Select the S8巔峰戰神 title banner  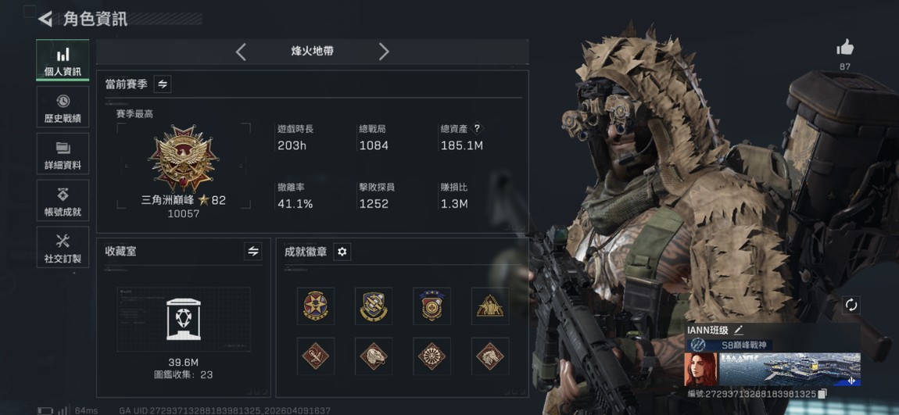click(x=729, y=345)
